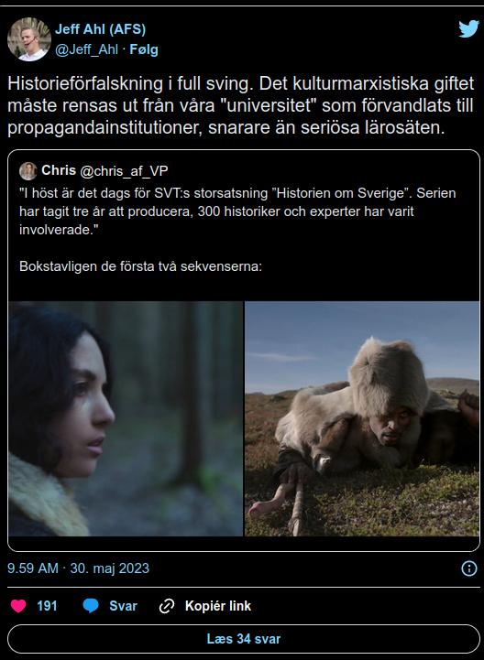Click the @chris_af_VP handle
The image size is (484, 660).
[x=124, y=171]
